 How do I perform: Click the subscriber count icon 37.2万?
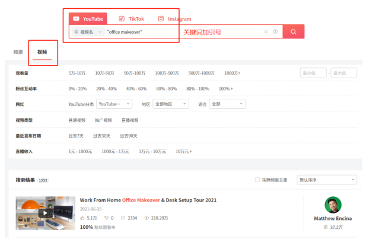[x=326, y=227]
